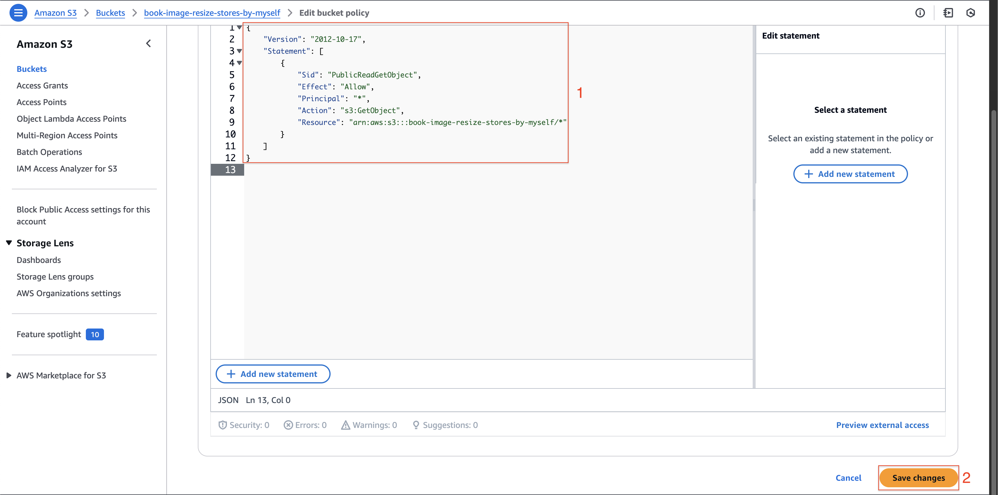Click the Ln 13, Col 0 status text
Image resolution: width=998 pixels, height=495 pixels.
pyautogui.click(x=268, y=400)
